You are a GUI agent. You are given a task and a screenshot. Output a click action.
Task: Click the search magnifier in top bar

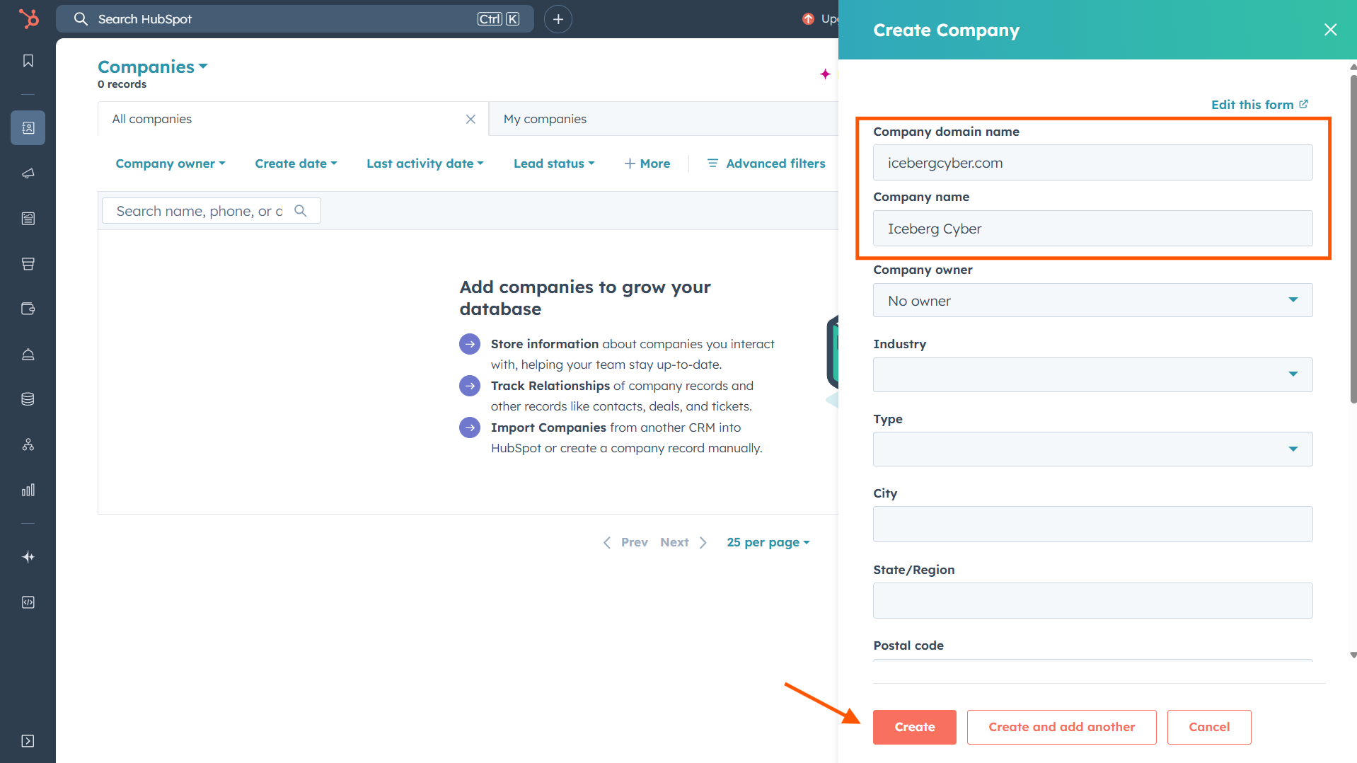pos(81,19)
